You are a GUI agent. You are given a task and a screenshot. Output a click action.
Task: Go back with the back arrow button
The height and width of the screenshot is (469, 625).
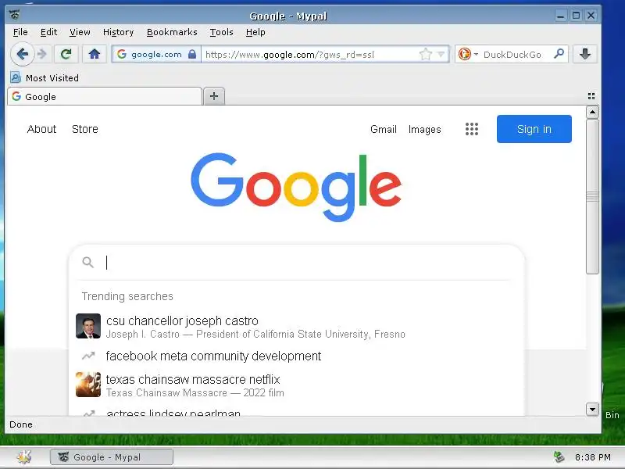click(23, 54)
